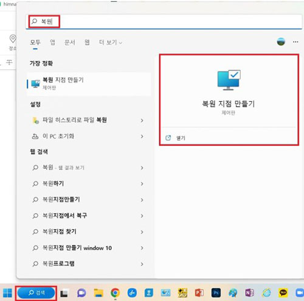Click the 검색 taskbar search button
Viewport: 304px width, 301px height.
(x=36, y=293)
